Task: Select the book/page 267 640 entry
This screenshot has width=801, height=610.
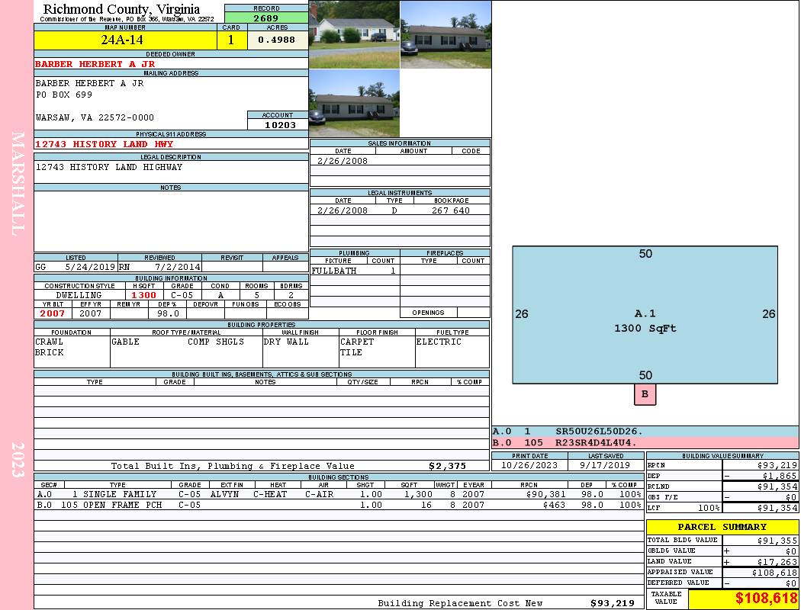Action: [450, 210]
